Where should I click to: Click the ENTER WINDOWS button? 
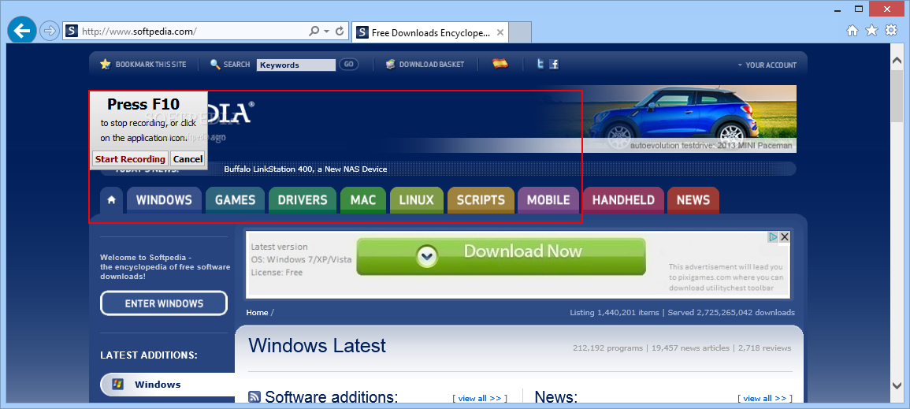tap(164, 303)
